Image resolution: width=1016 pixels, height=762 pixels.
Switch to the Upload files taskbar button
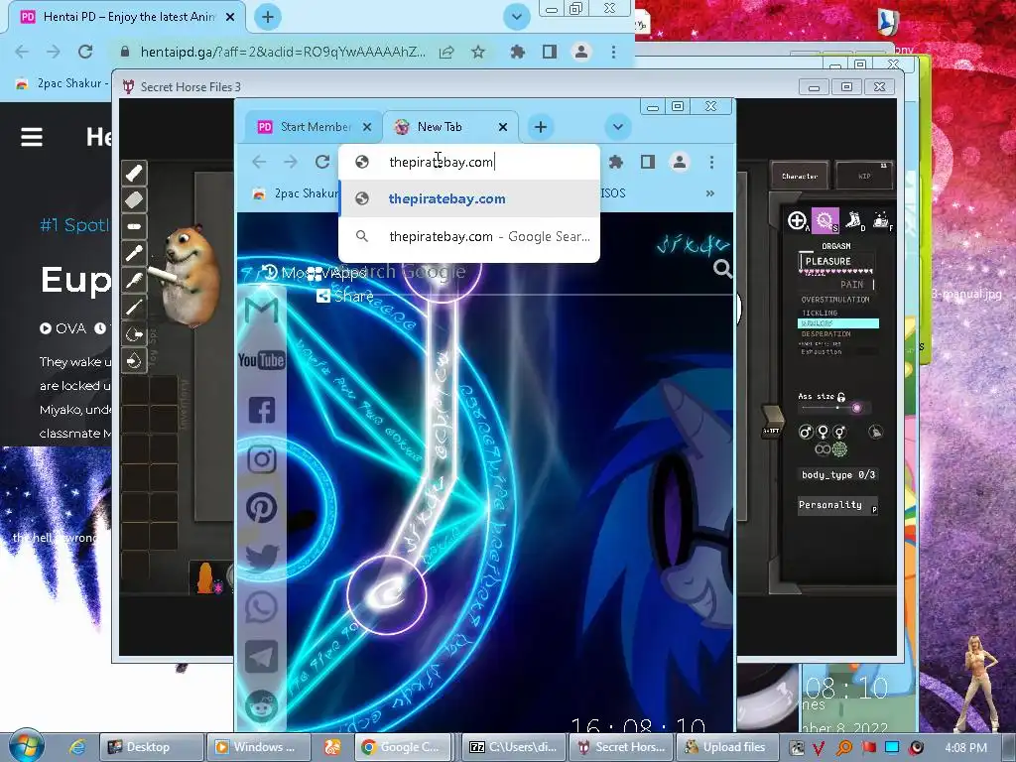(x=725, y=747)
